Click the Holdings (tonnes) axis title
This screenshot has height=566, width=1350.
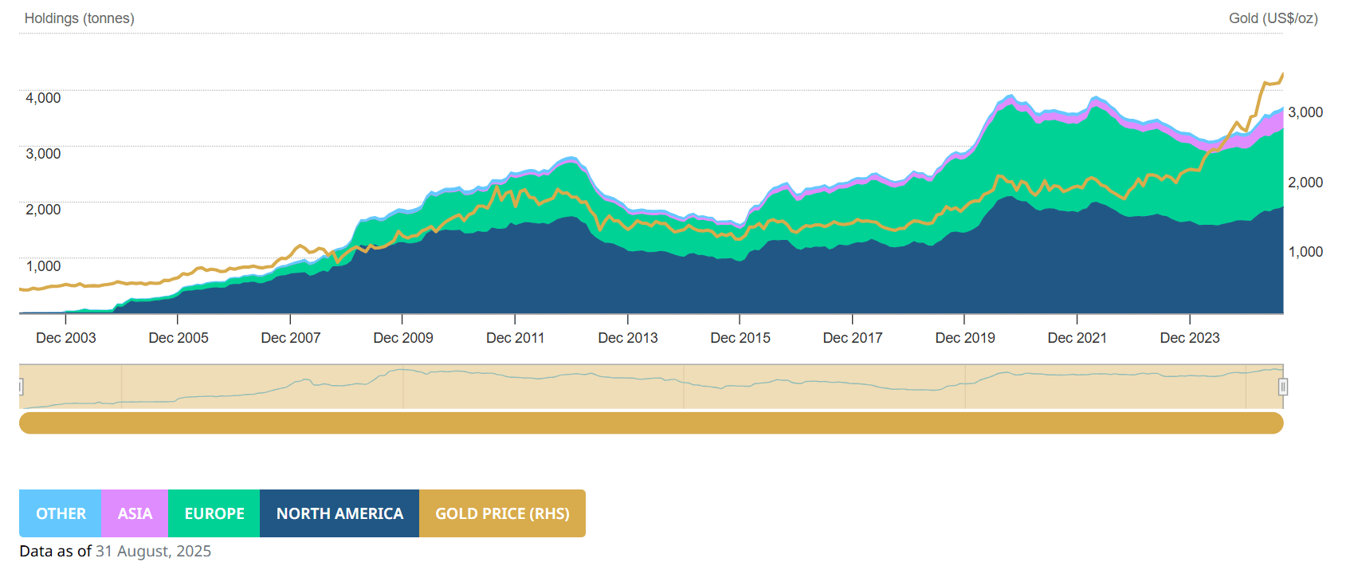(79, 18)
